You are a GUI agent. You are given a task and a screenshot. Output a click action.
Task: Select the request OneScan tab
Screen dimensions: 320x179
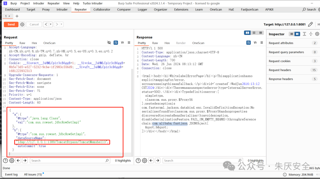point(49,43)
